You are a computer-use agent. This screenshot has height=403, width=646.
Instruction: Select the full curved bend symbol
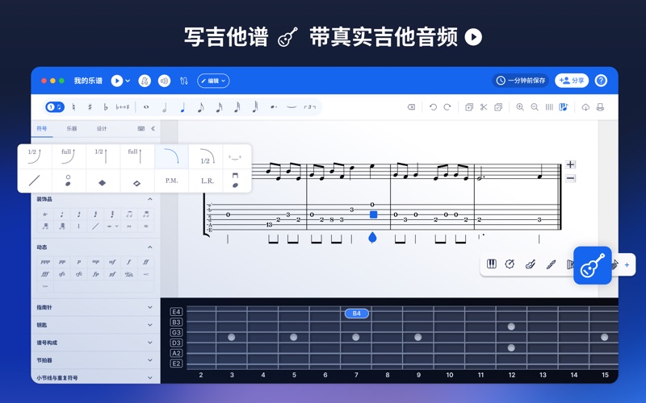[69, 156]
